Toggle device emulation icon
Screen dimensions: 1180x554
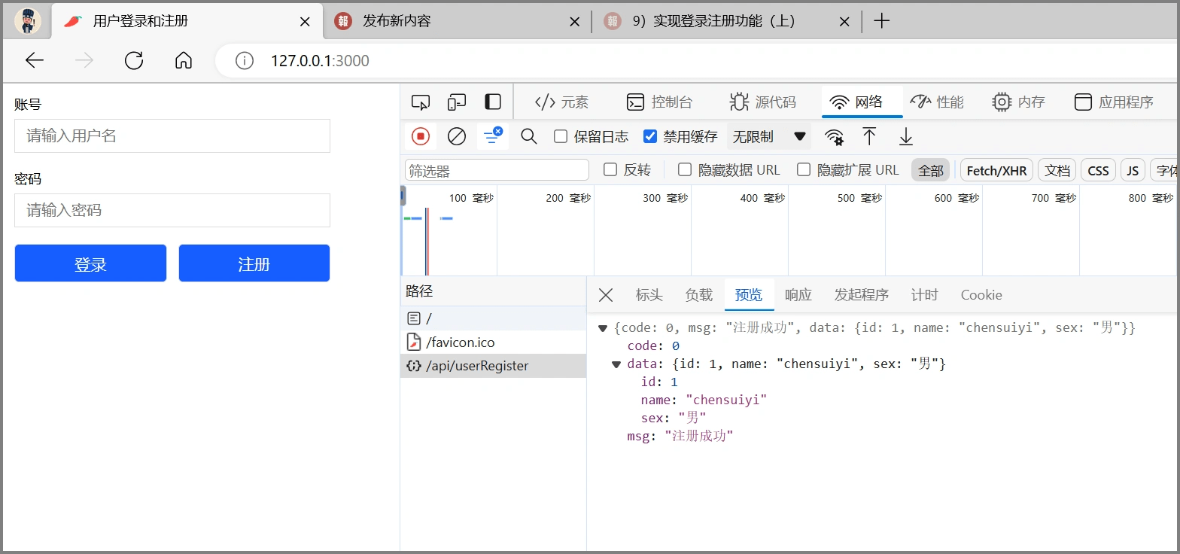457,102
